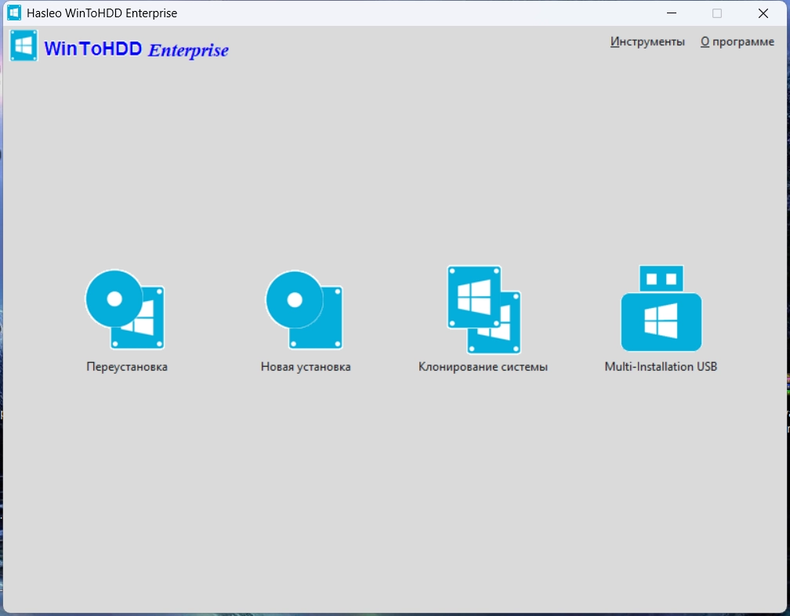Minimize the WinToHDD window

pos(671,13)
